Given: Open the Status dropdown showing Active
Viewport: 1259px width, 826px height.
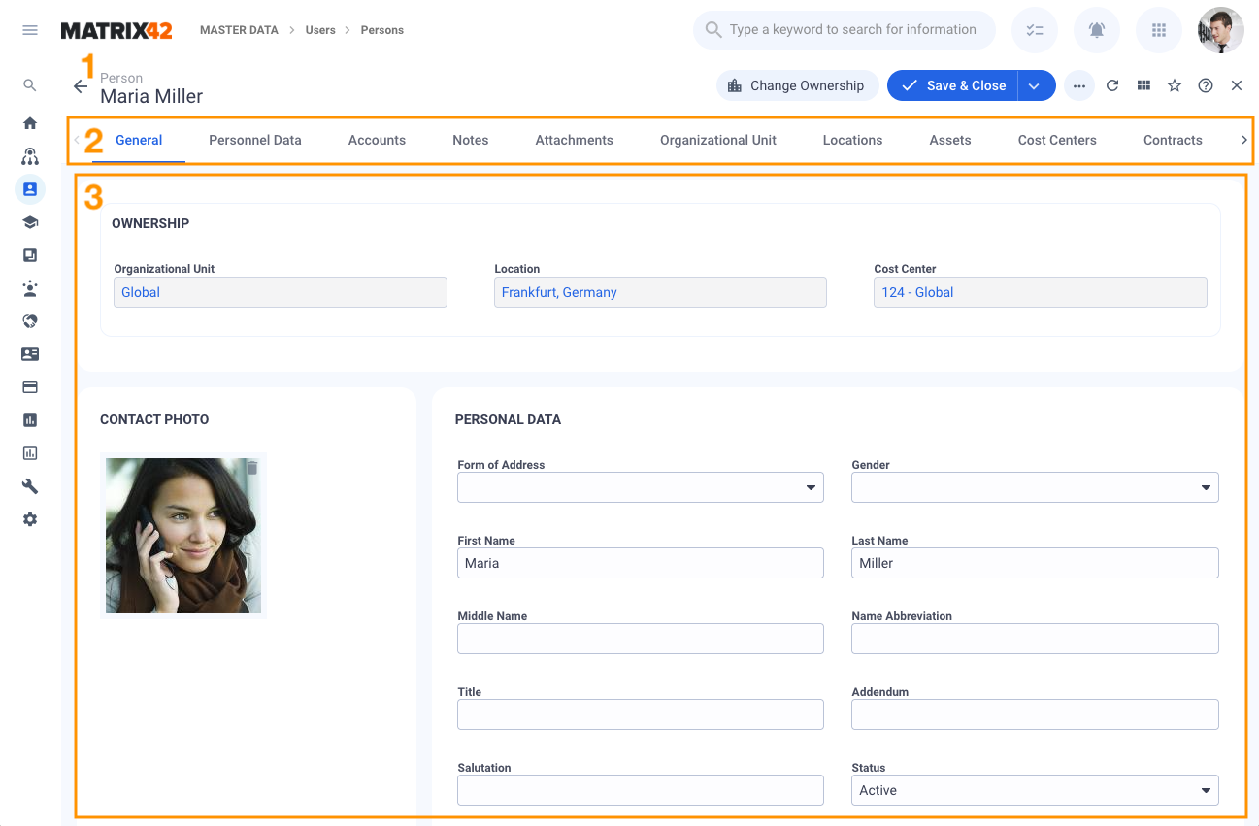Looking at the screenshot, I should pos(1206,790).
